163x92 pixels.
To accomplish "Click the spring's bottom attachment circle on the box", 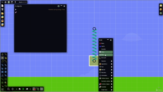I will coord(94,61).
